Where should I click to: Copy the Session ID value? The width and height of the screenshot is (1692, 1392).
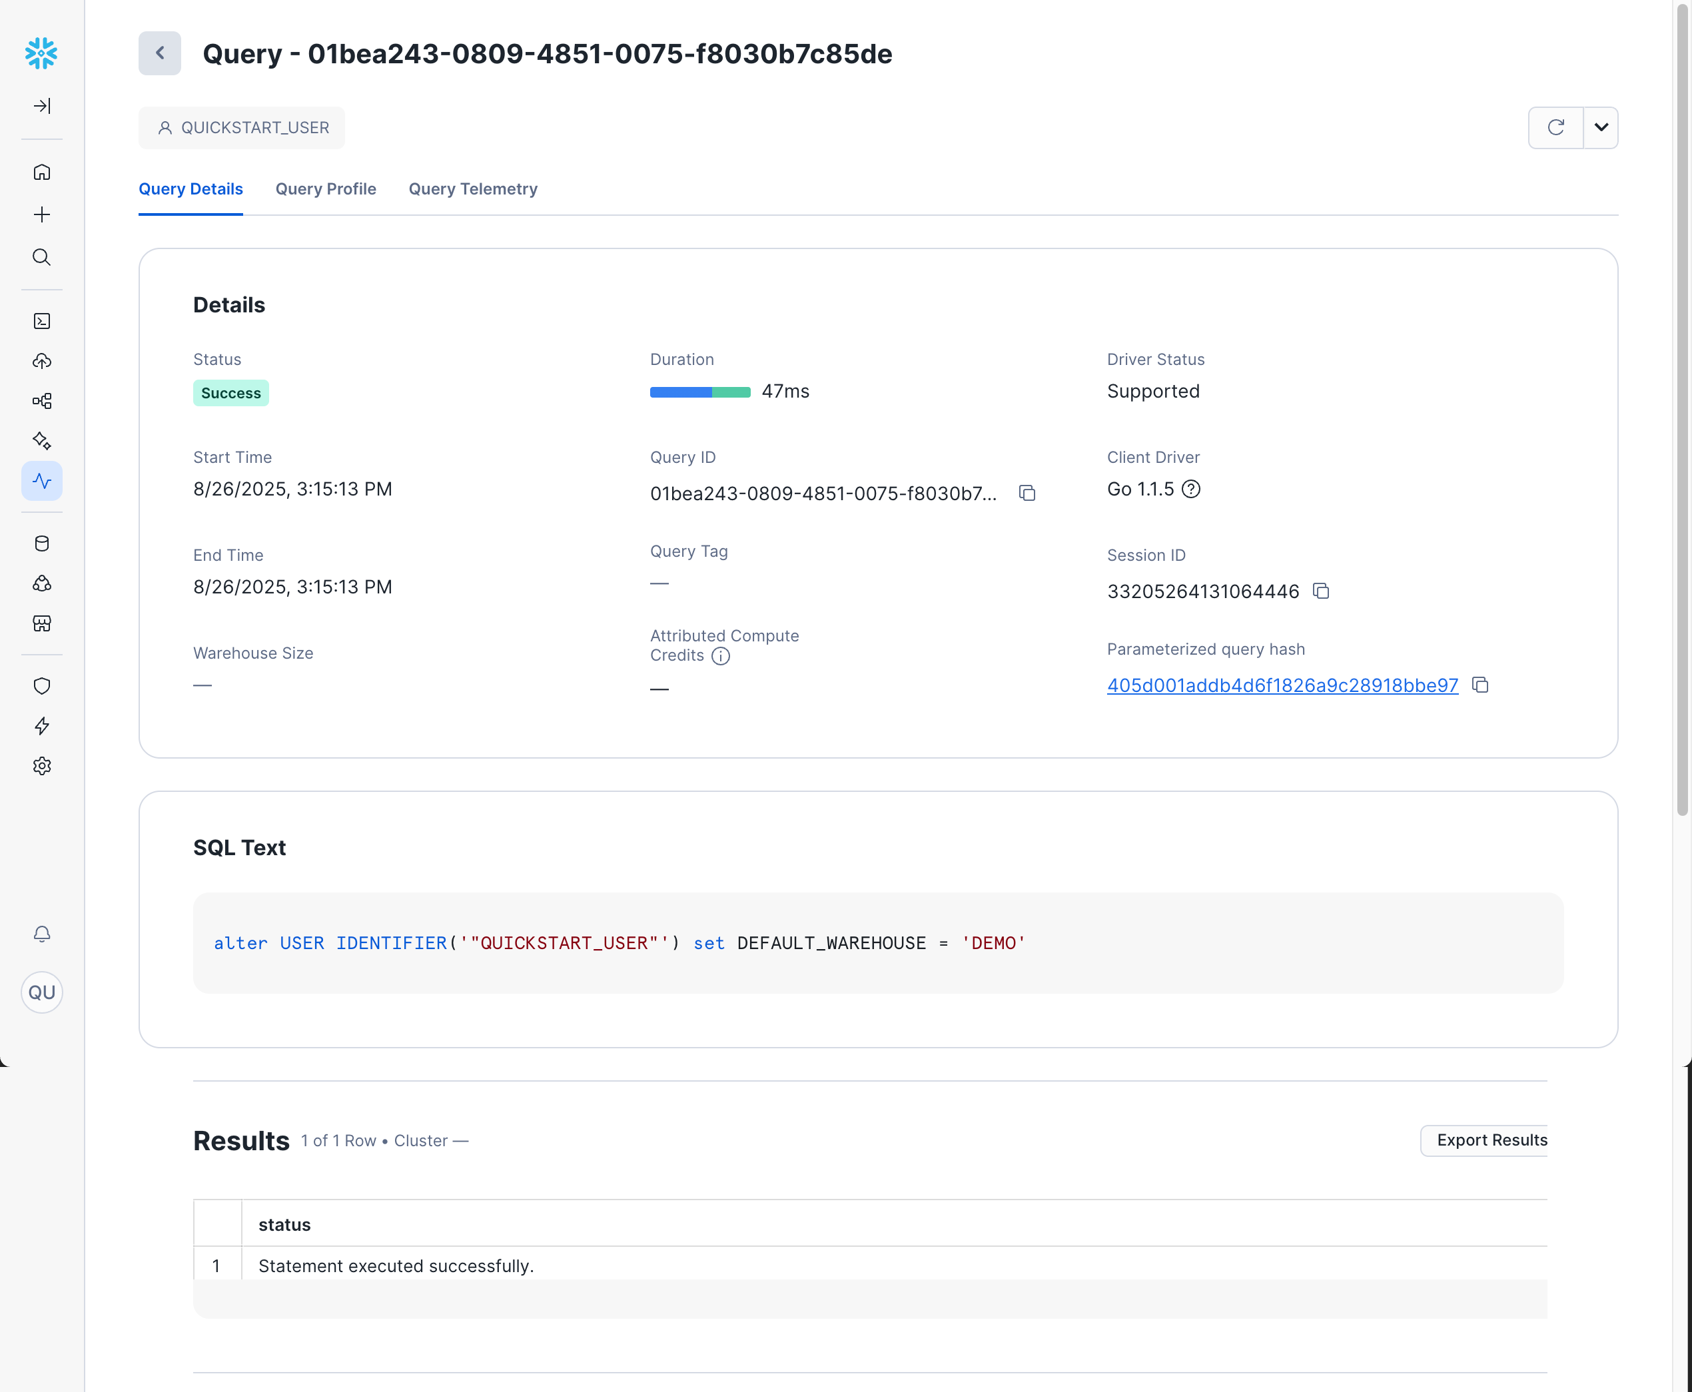click(1322, 591)
